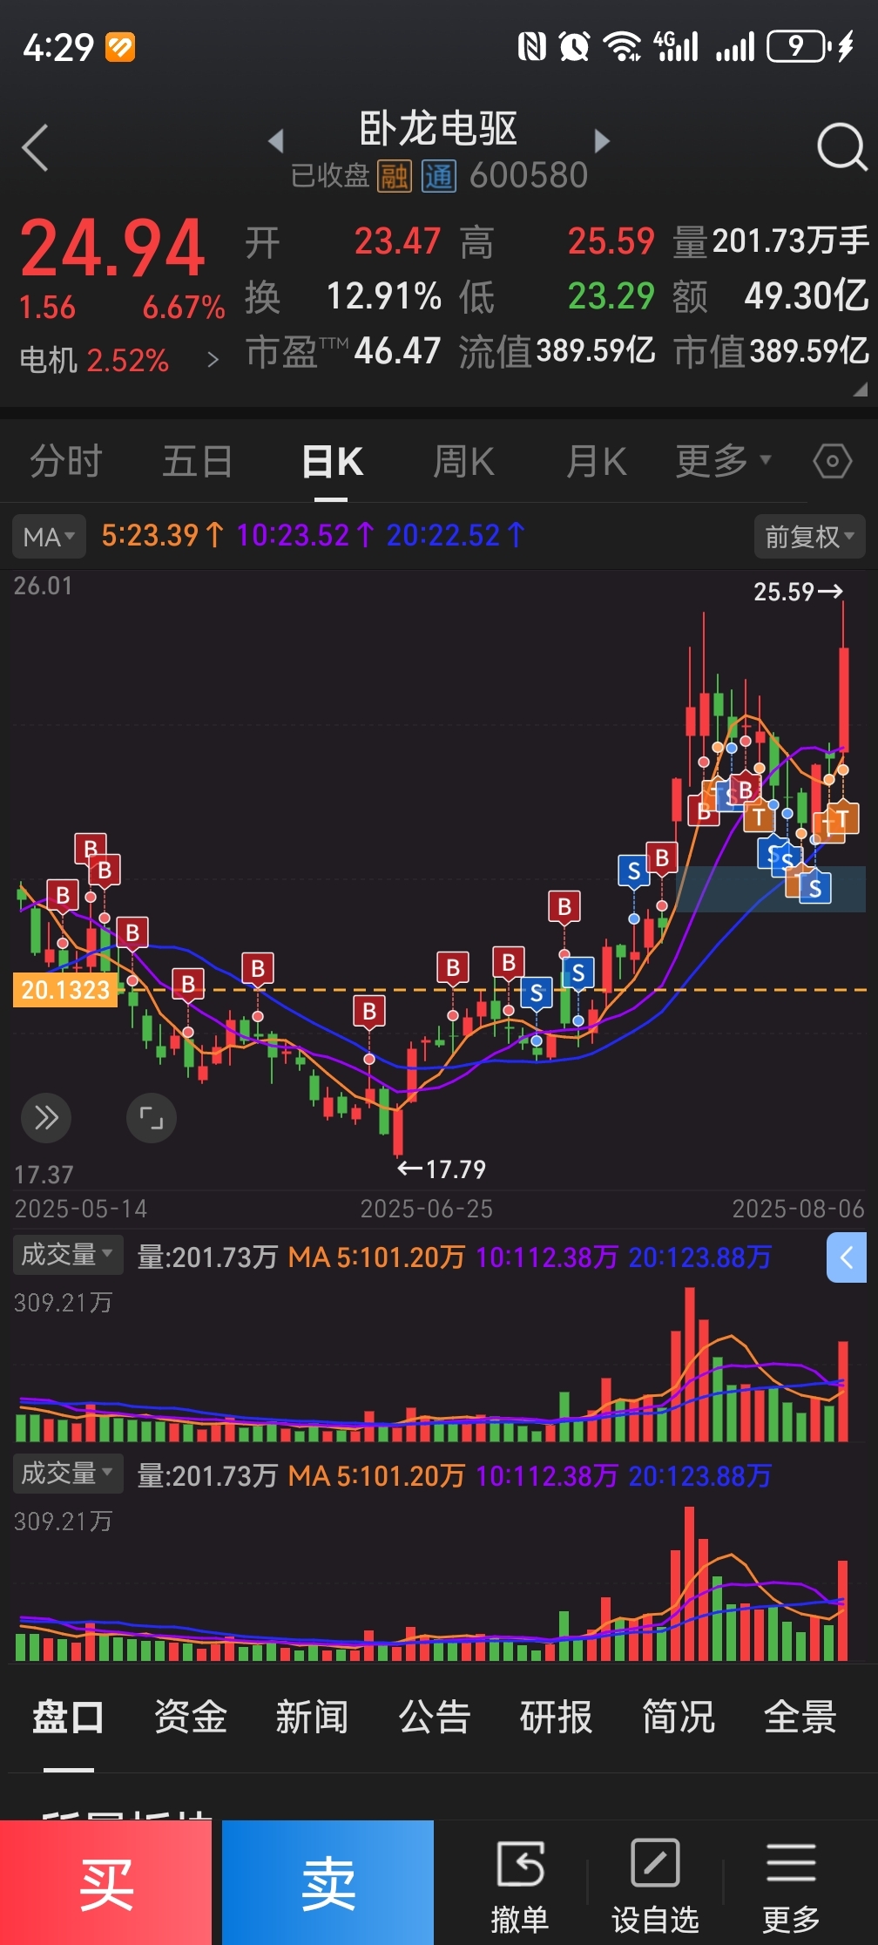
Task: Tap the 25.59 high price annotation
Action: click(x=798, y=592)
